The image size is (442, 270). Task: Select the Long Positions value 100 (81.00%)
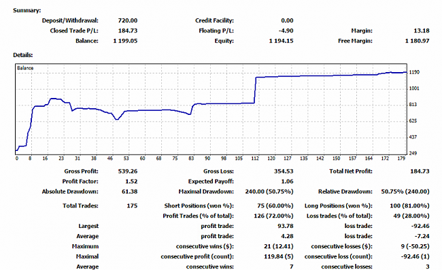409,206
